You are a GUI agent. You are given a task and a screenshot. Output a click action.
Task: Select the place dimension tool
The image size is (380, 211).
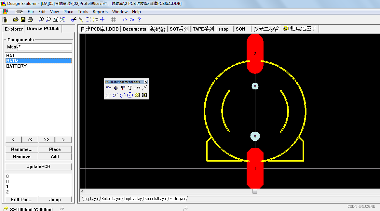(x=144, y=88)
